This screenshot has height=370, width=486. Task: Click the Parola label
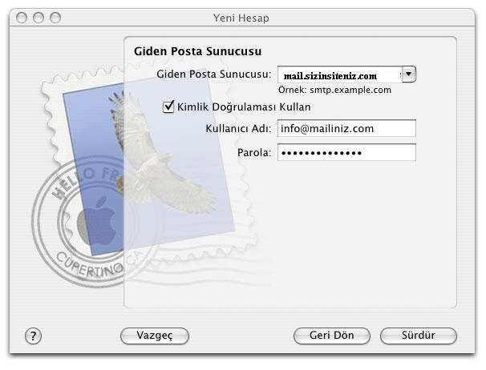pos(254,153)
